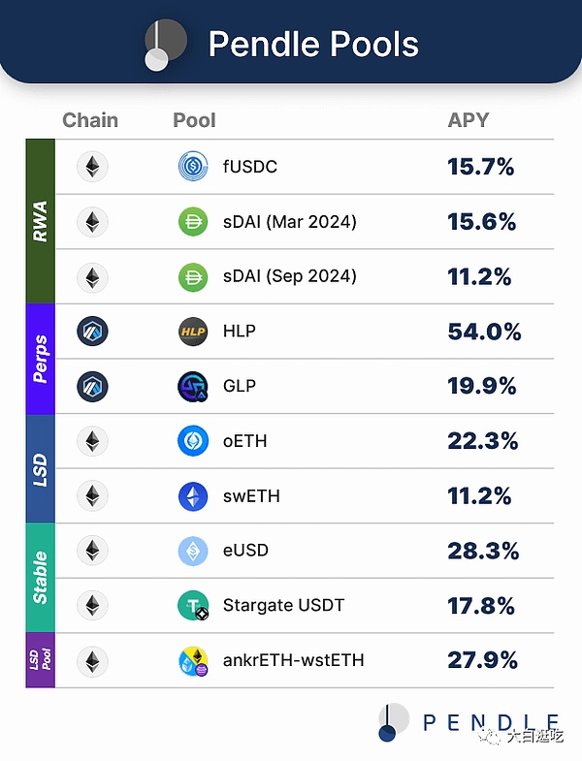Click the sDAI (Mar 2024) token icon
582x761 pixels.
click(194, 222)
